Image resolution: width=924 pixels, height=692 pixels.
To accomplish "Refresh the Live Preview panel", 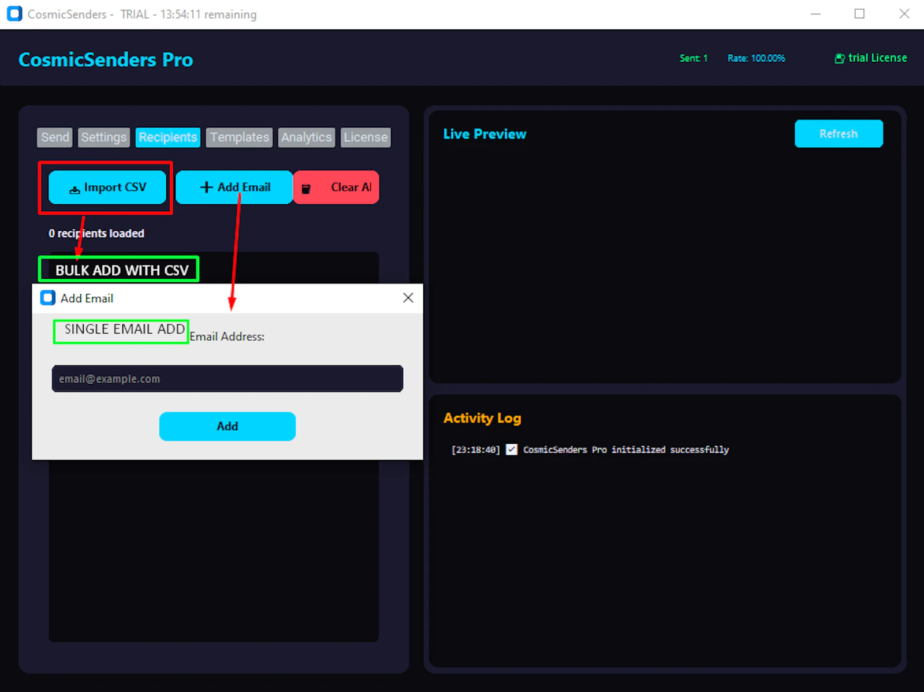I will [x=839, y=134].
